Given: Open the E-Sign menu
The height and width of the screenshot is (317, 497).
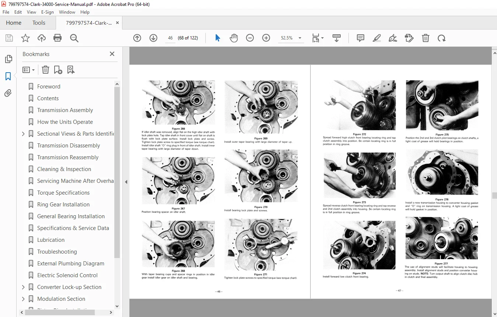Looking at the screenshot, I should [48, 12].
